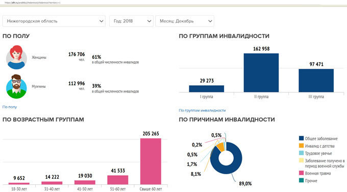Click the I группа bar in chart

pos(207,88)
